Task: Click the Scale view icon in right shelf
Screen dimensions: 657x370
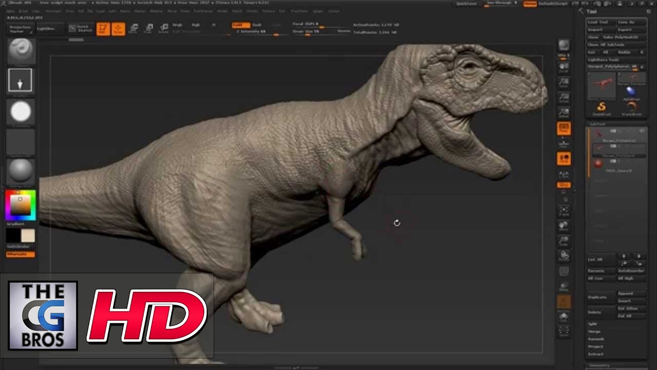Action: point(564,240)
